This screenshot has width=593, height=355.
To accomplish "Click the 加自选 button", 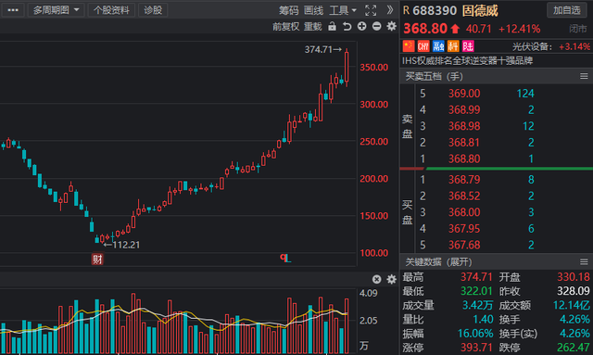I will (567, 10).
